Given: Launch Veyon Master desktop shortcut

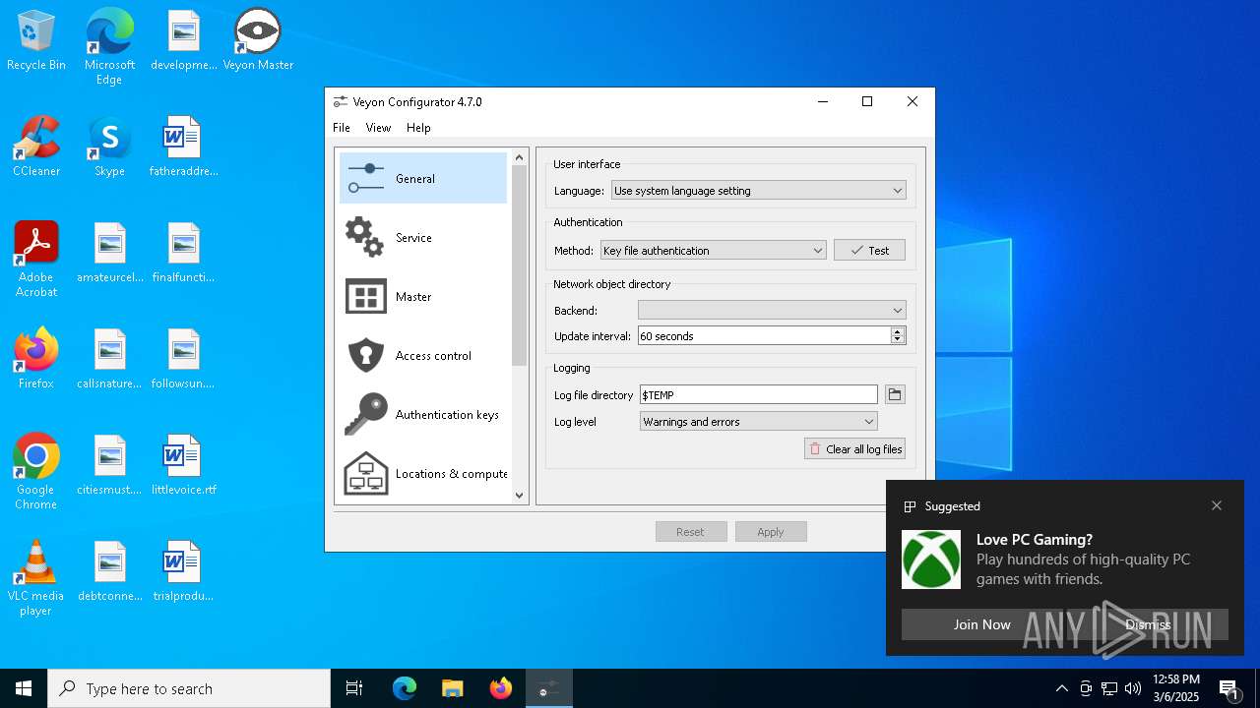Looking at the screenshot, I should (258, 41).
